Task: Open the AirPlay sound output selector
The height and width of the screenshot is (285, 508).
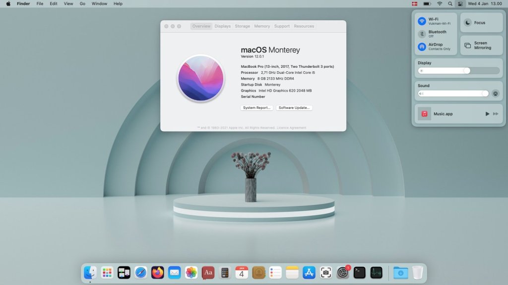Action: click(x=495, y=94)
